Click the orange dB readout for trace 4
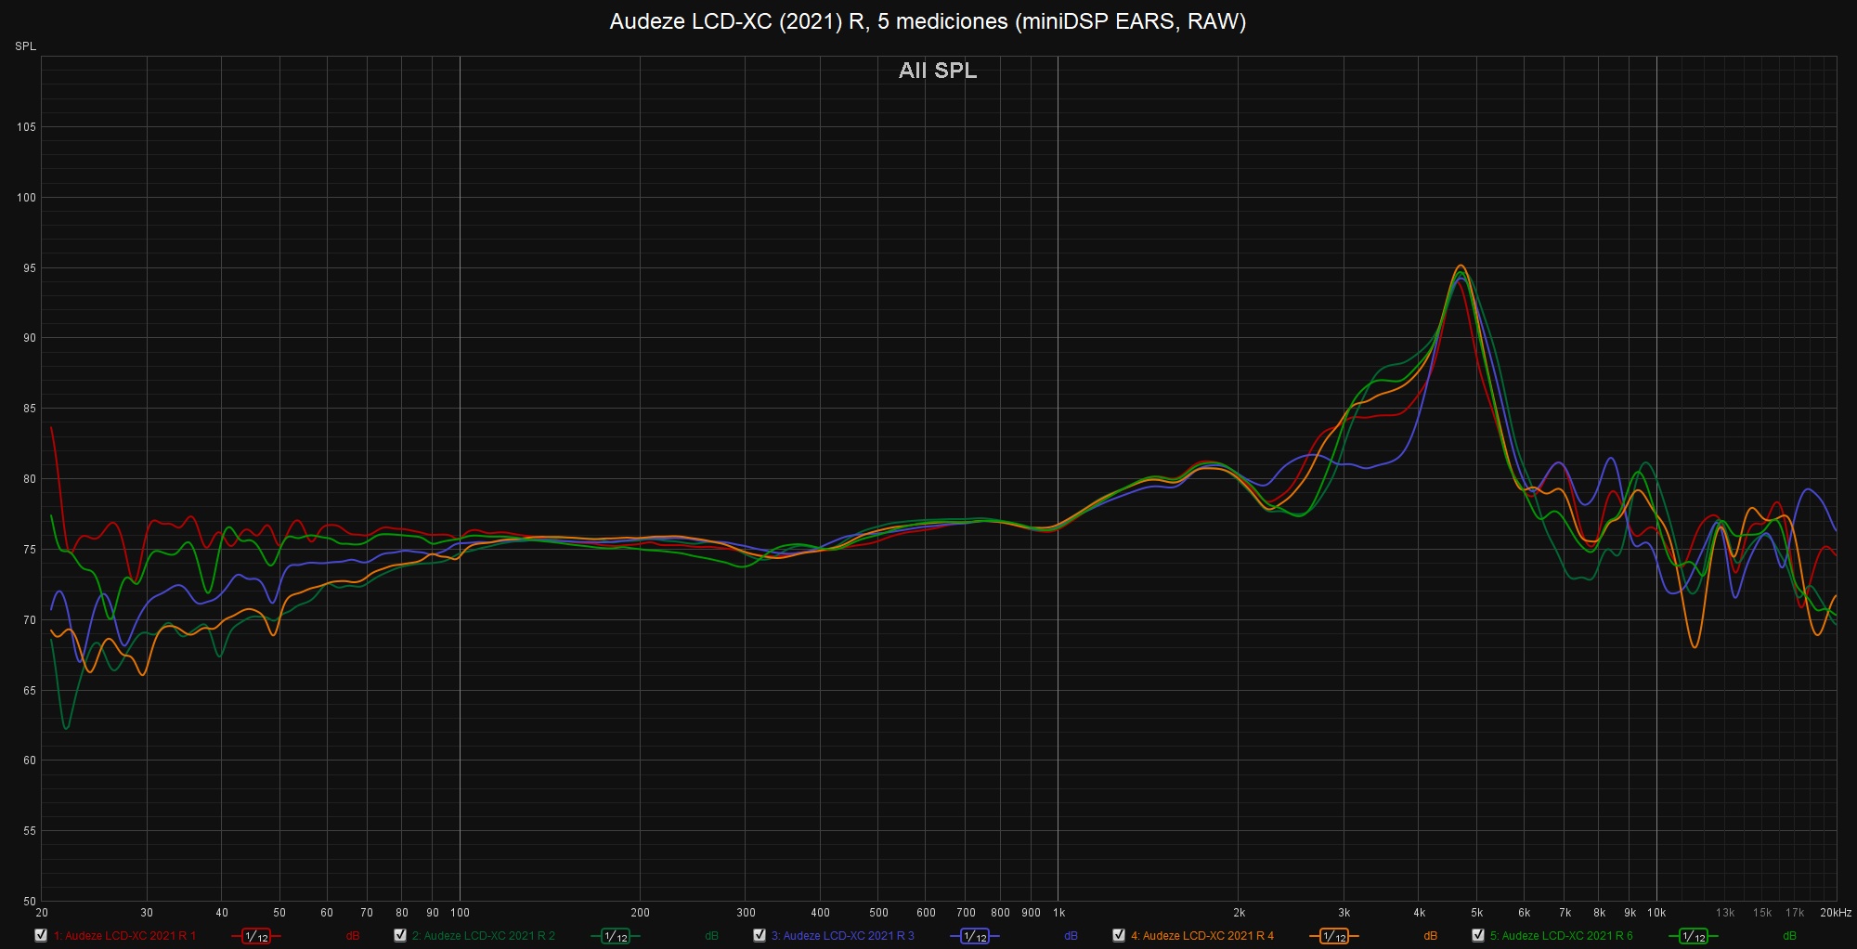This screenshot has height=949, width=1857. point(1431,936)
